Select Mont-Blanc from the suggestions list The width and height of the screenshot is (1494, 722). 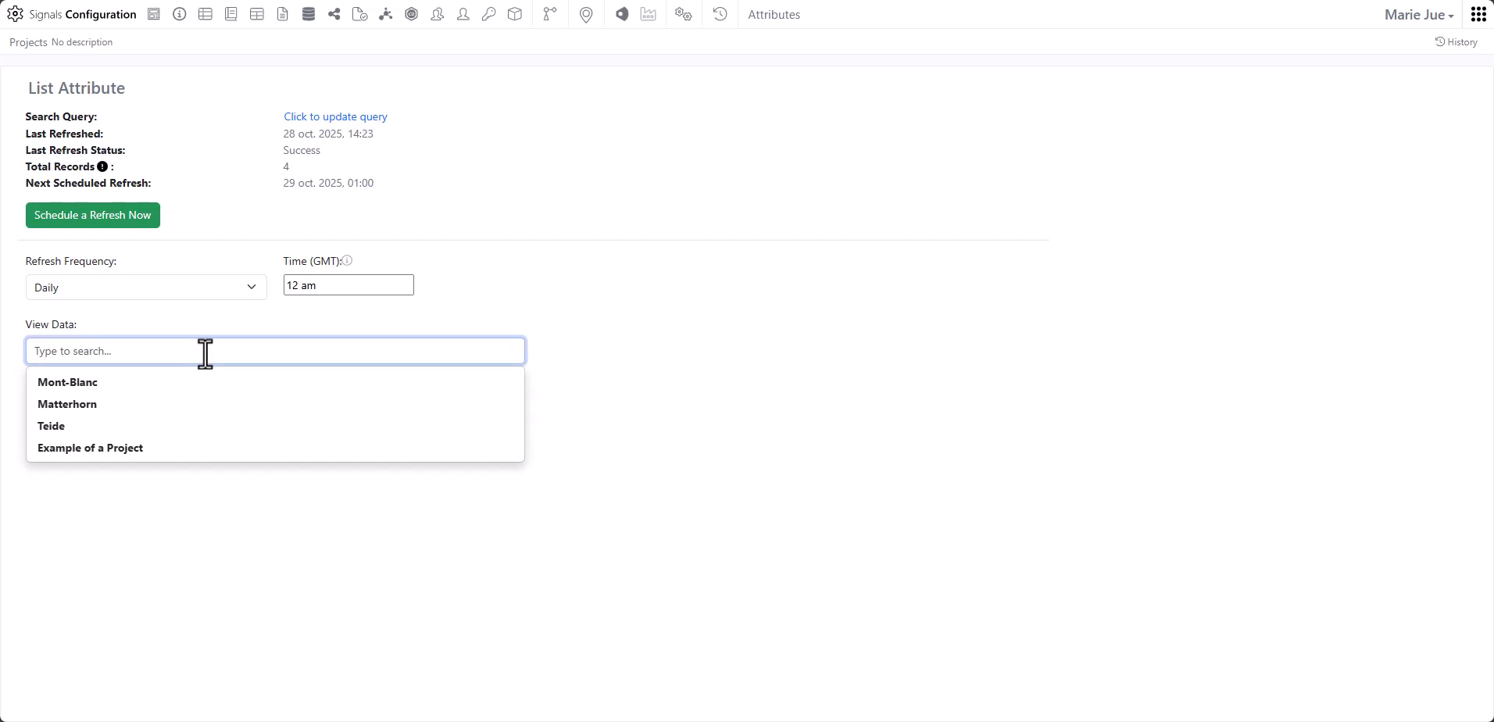click(x=66, y=382)
